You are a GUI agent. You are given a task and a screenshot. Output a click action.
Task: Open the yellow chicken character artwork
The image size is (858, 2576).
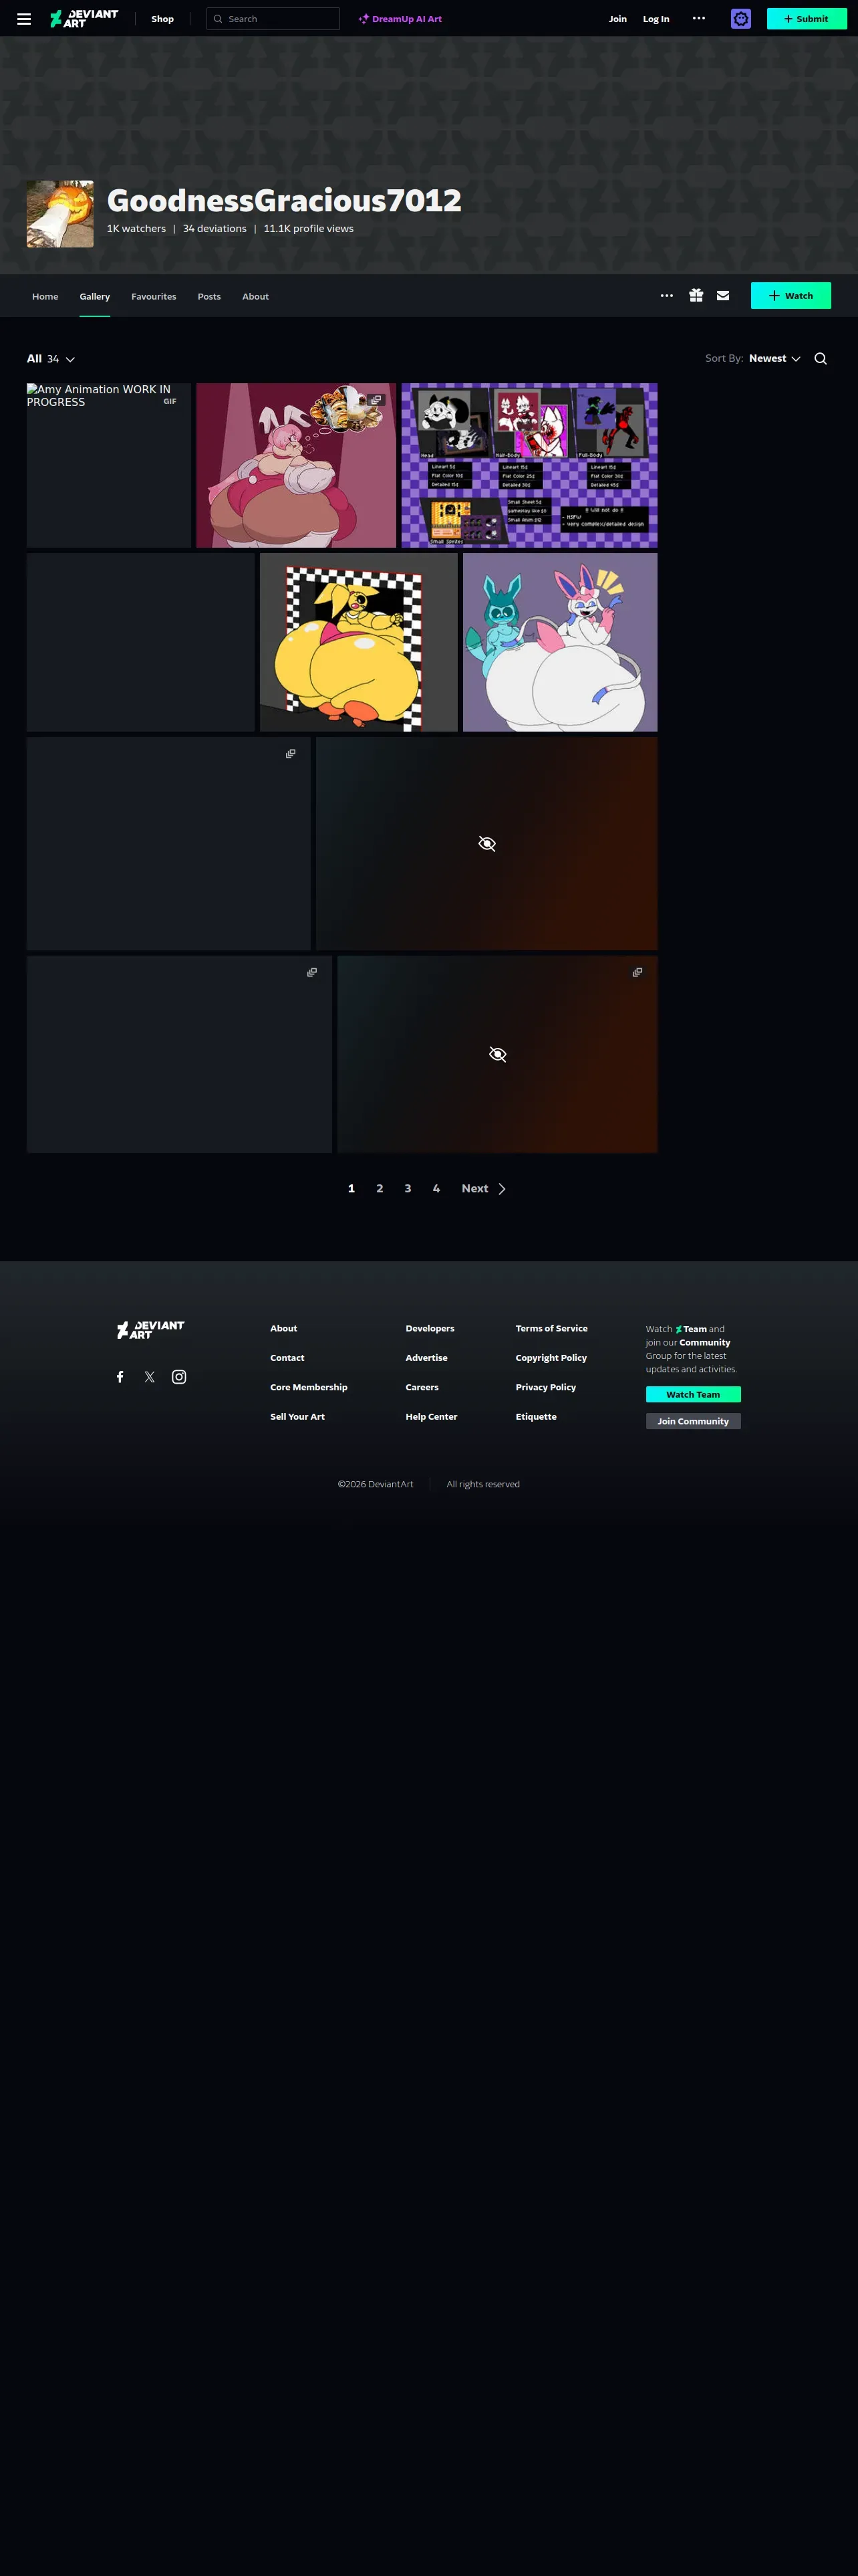(359, 642)
